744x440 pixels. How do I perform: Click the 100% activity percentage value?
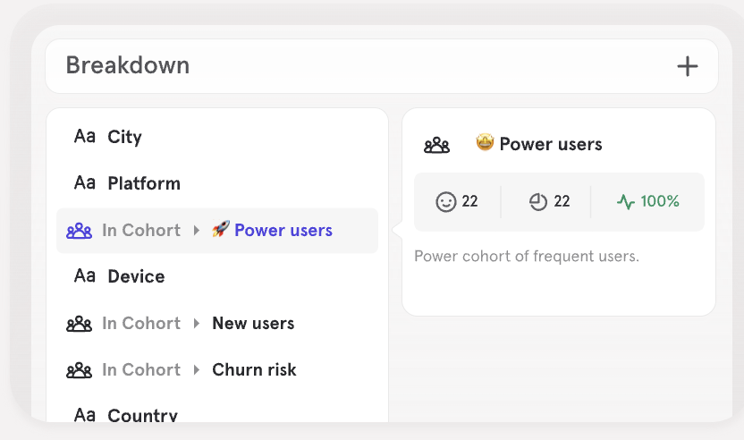point(660,202)
